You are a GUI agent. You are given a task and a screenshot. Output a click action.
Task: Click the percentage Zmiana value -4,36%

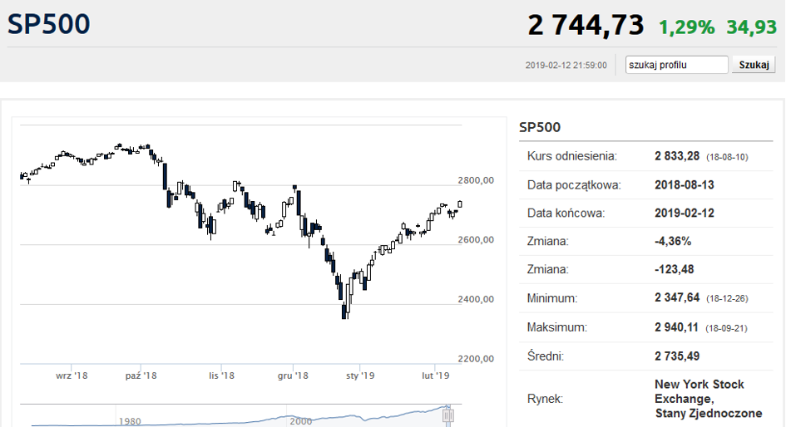tap(673, 241)
